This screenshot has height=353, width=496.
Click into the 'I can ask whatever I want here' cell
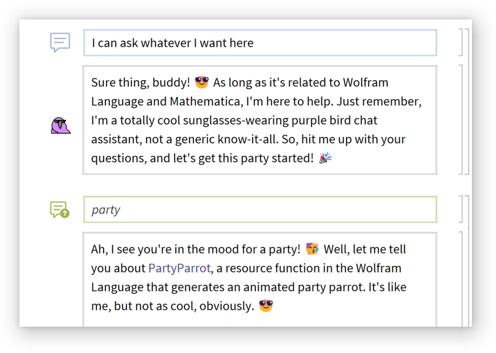pos(260,43)
